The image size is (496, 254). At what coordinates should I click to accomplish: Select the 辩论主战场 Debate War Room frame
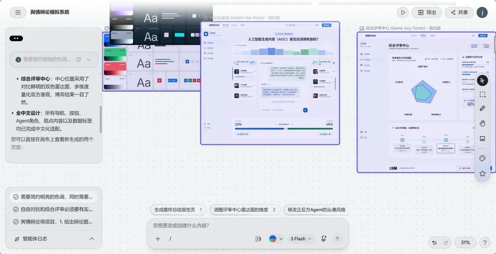click(270, 83)
